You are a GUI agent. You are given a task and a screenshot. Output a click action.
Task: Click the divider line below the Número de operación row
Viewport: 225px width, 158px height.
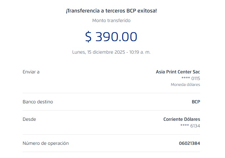click(x=111, y=152)
